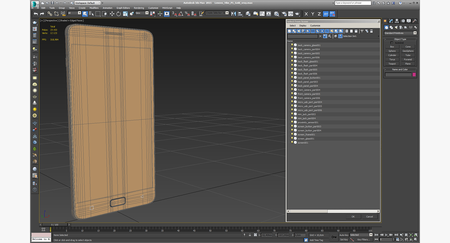This screenshot has height=243, width=450.
Task: Click the Find search field in Select From Scene
Action: (x=303, y=36)
